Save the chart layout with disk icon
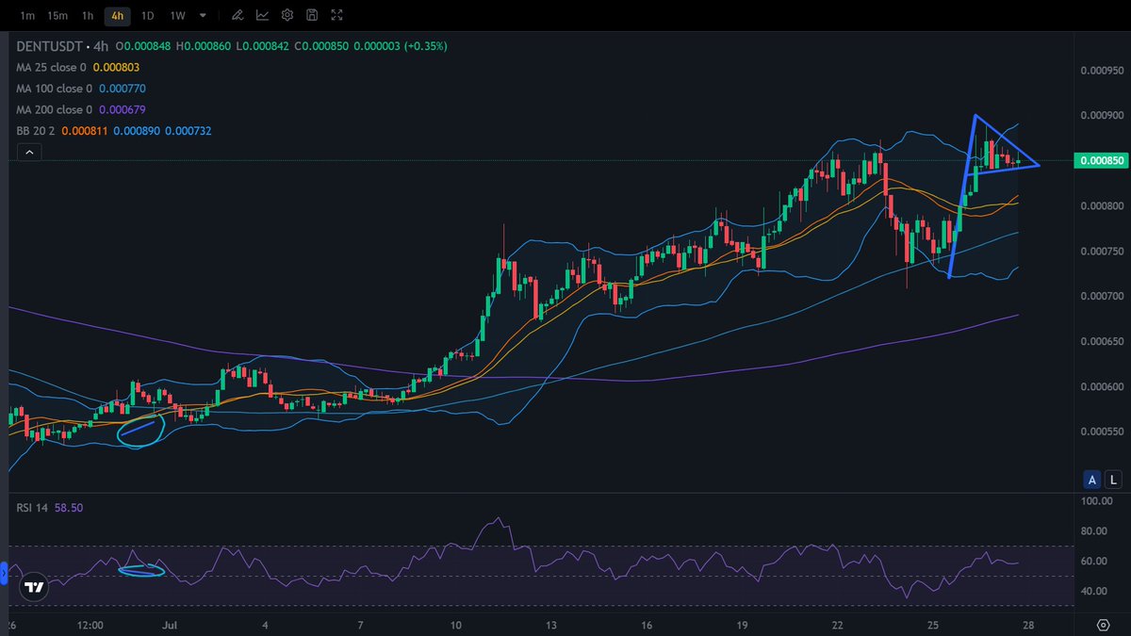The image size is (1131, 636). coord(312,15)
